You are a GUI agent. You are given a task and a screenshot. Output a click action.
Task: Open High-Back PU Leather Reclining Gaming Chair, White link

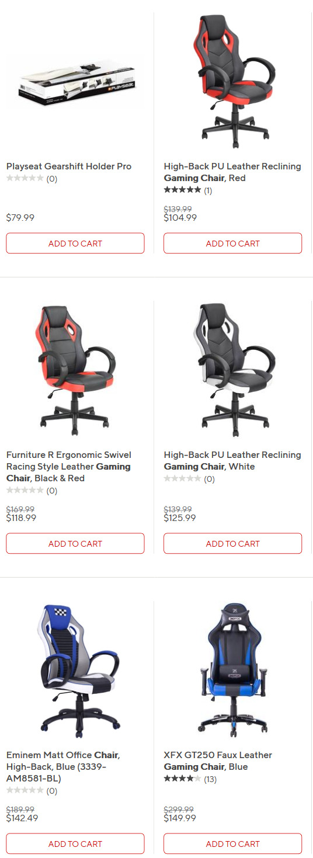point(232,461)
